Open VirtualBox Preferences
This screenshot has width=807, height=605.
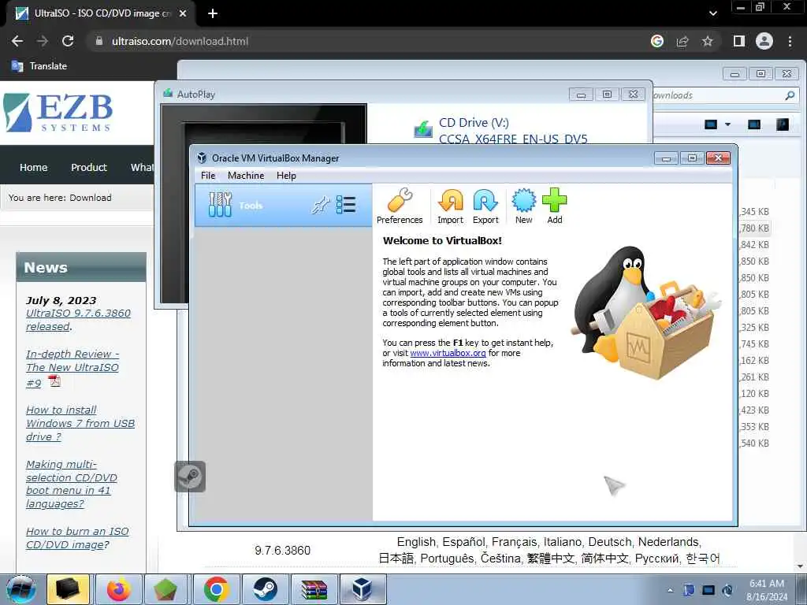pyautogui.click(x=400, y=206)
